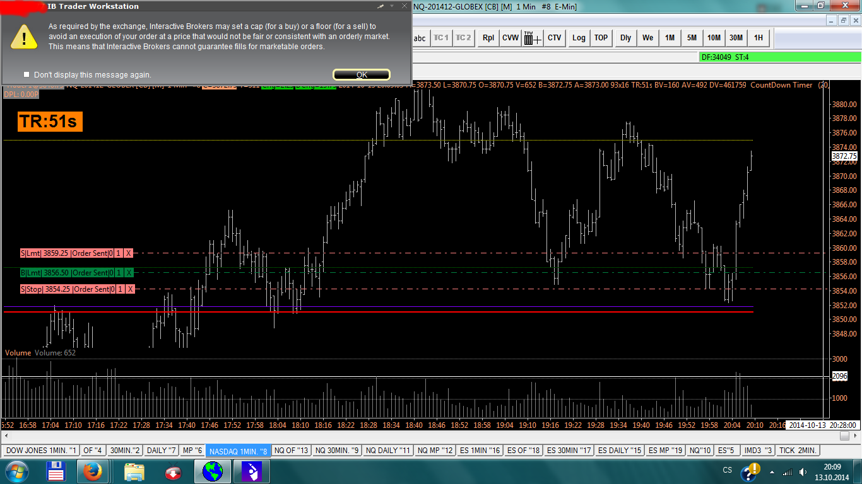This screenshot has height=484, width=862.
Task: Open the red arrow taskbar application
Action: tap(174, 471)
